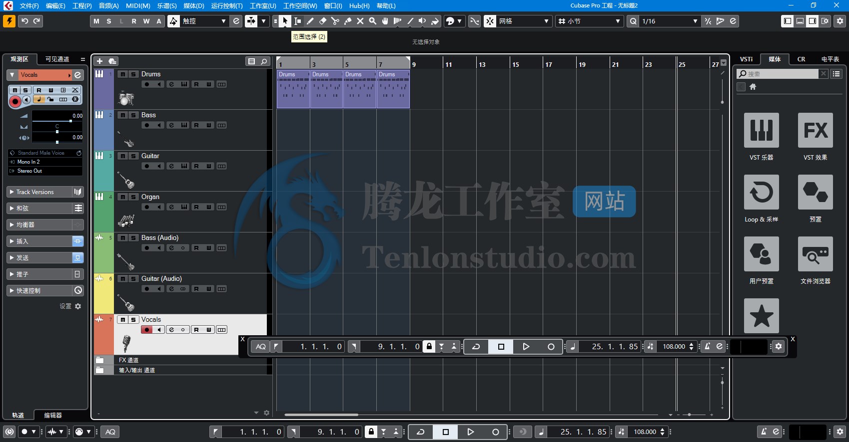Open the 用户预置 tile

click(x=761, y=254)
